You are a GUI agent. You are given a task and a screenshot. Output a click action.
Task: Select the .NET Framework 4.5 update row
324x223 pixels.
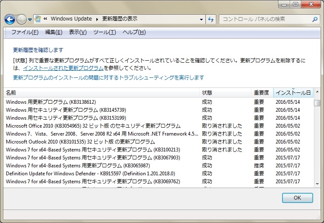pyautogui.click(x=158, y=134)
